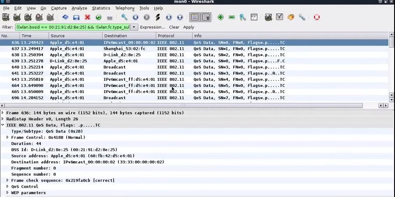Jump to the last packet

pyautogui.click(x=180, y=17)
